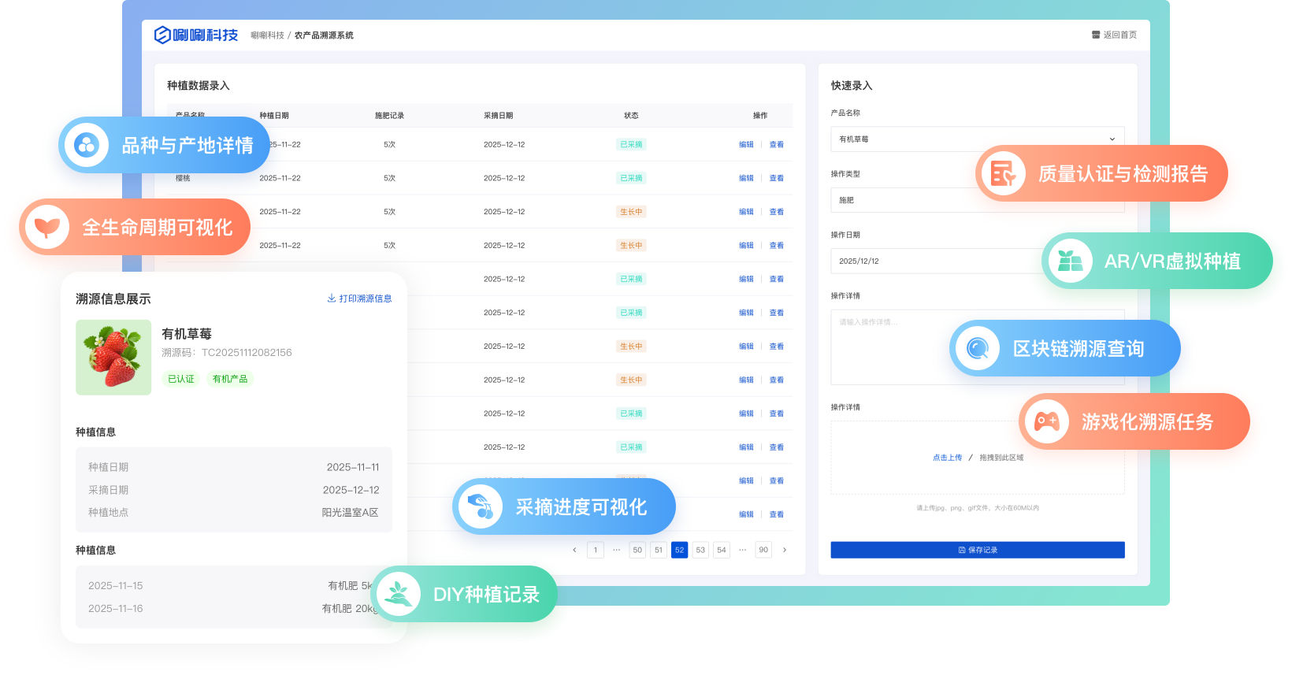Click the 游戏化溯源任务 gamepad icon
Viewport: 1292px width, 675px height.
1046,421
